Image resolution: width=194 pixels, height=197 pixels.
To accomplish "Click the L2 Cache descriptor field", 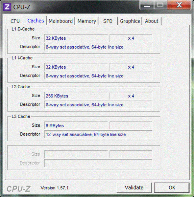I will pyautogui.click(x=98, y=105).
